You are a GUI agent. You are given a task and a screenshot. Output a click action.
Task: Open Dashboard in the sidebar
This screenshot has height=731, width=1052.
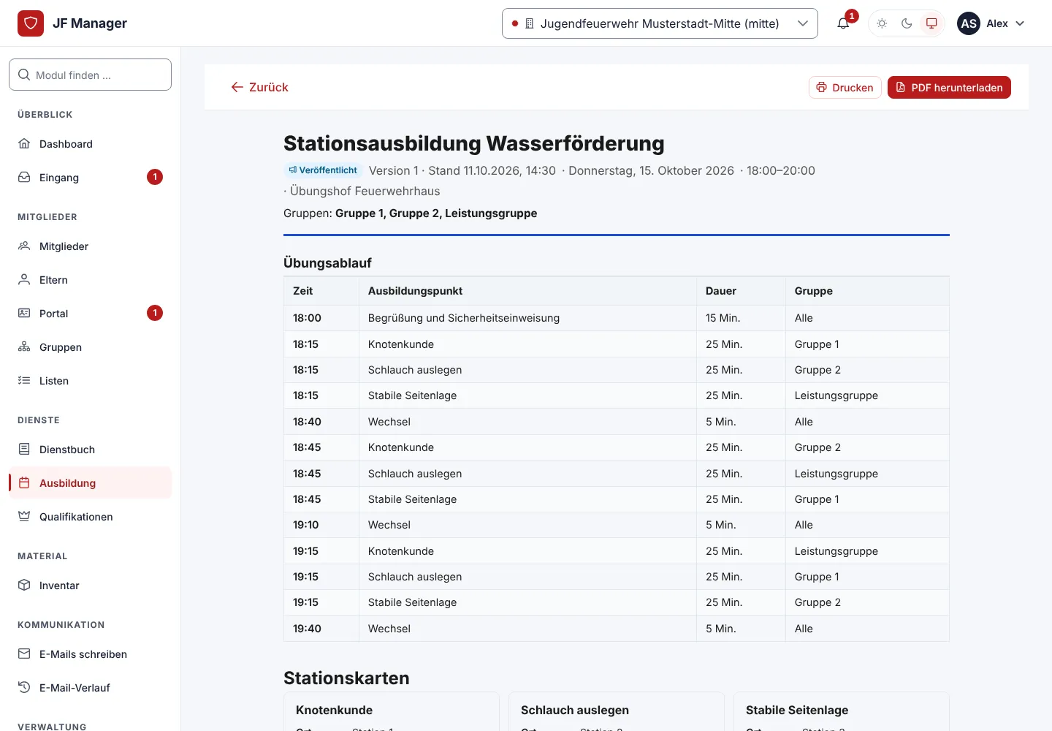pyautogui.click(x=90, y=144)
